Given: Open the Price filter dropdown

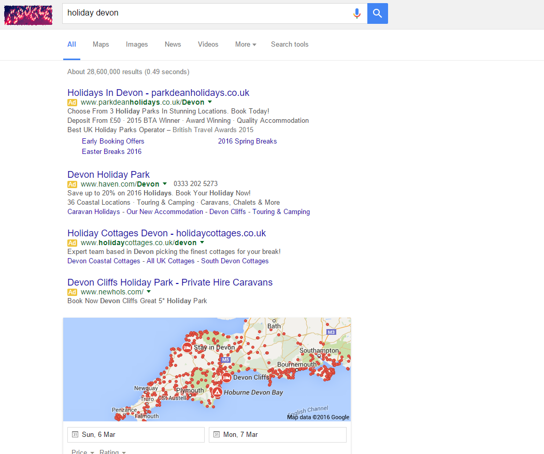Looking at the screenshot, I should (82, 451).
